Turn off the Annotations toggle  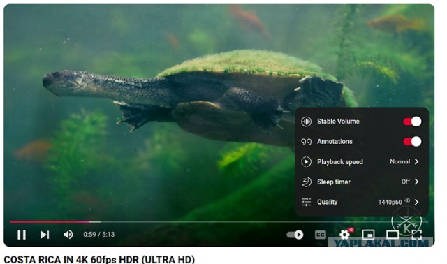412,141
